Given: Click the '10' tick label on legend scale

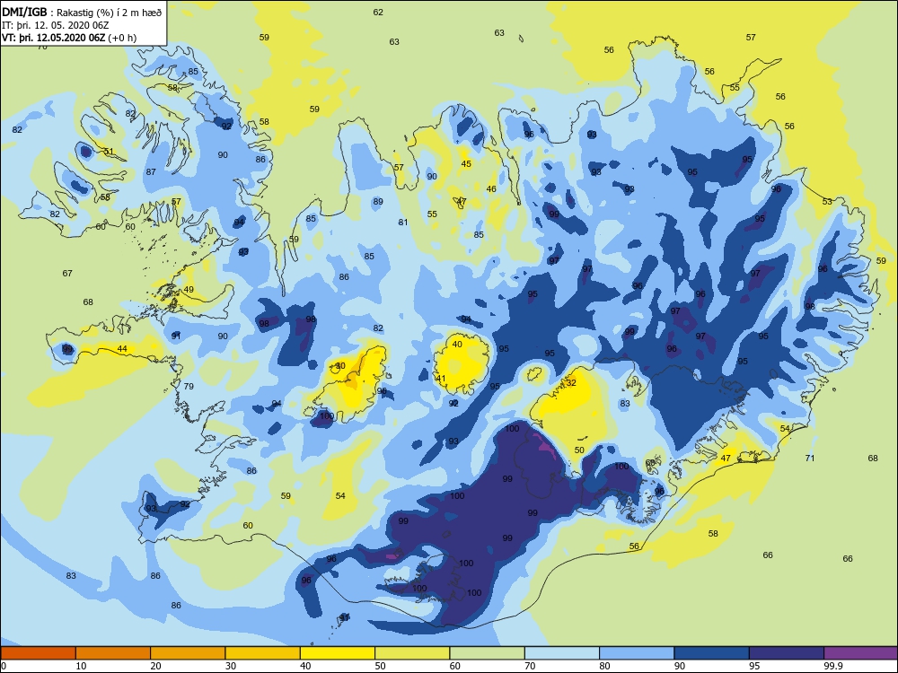Looking at the screenshot, I should [81, 666].
